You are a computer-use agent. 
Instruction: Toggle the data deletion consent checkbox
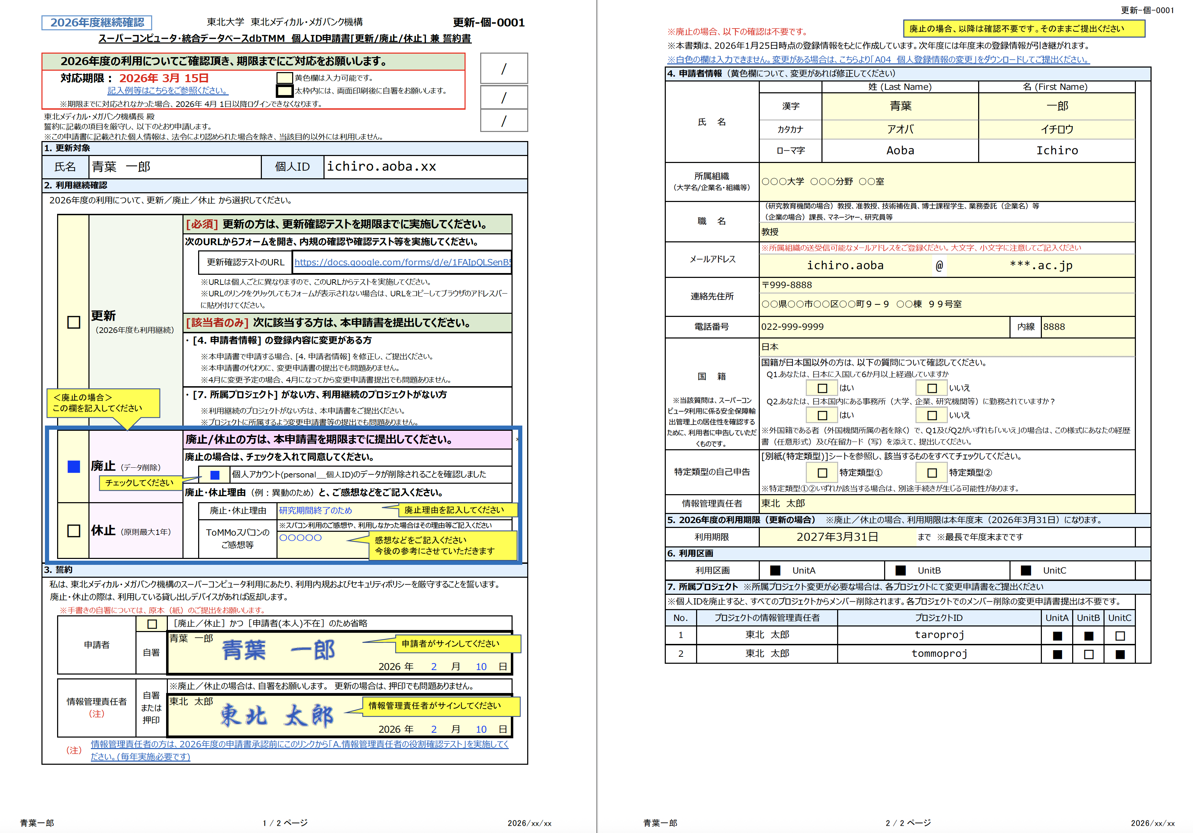(x=215, y=474)
